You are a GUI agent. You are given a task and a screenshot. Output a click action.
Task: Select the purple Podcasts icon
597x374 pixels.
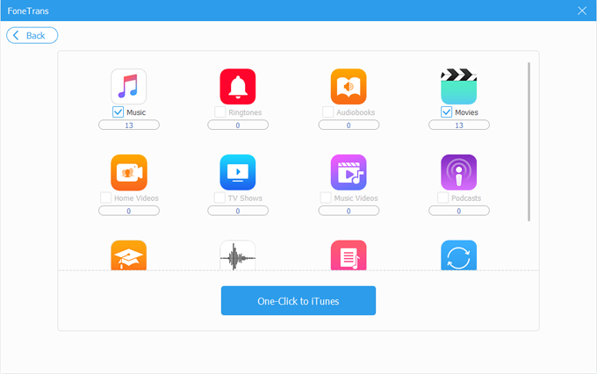pos(458,172)
